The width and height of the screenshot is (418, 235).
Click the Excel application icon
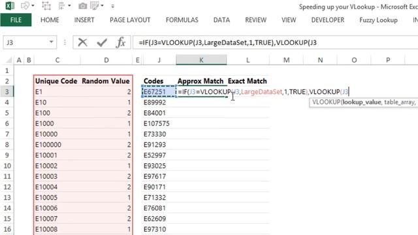[x=10, y=6]
